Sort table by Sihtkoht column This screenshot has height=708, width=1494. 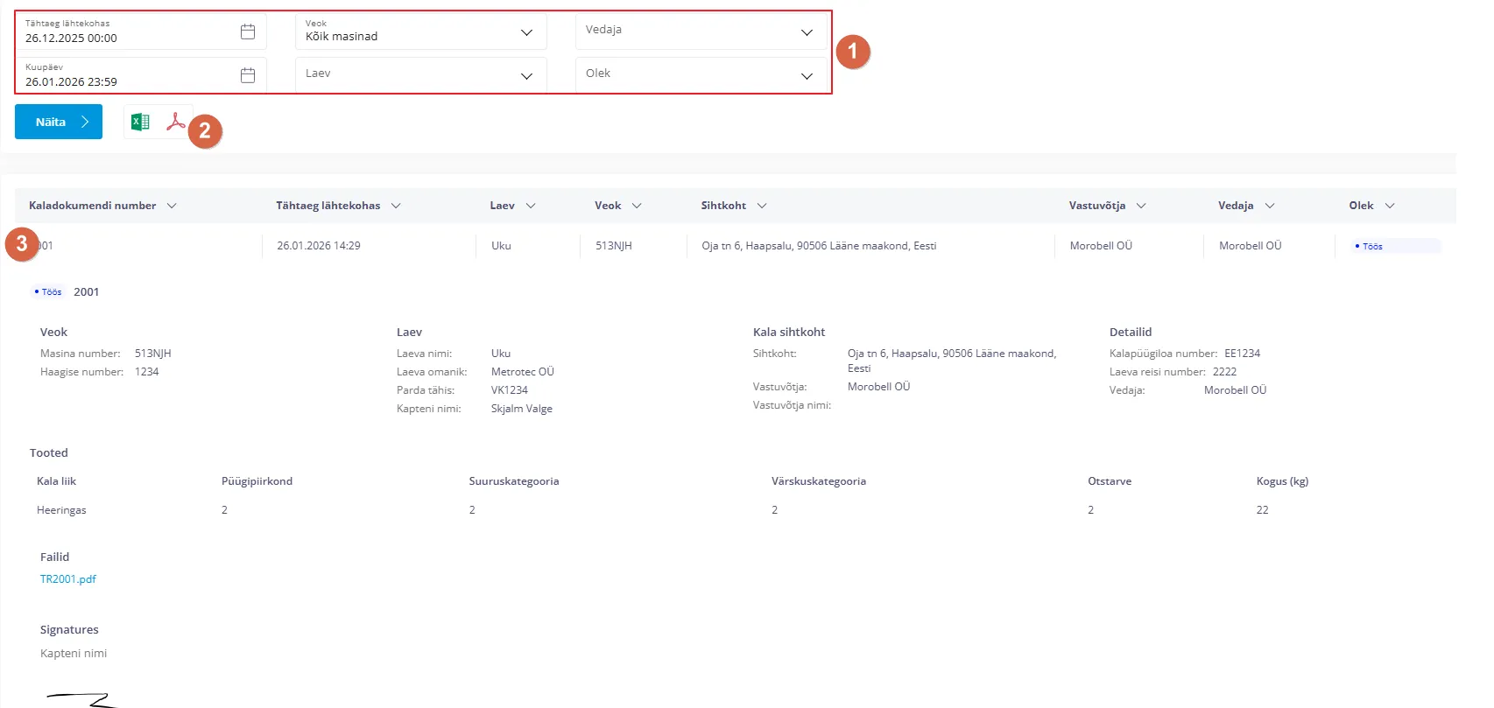coord(723,206)
